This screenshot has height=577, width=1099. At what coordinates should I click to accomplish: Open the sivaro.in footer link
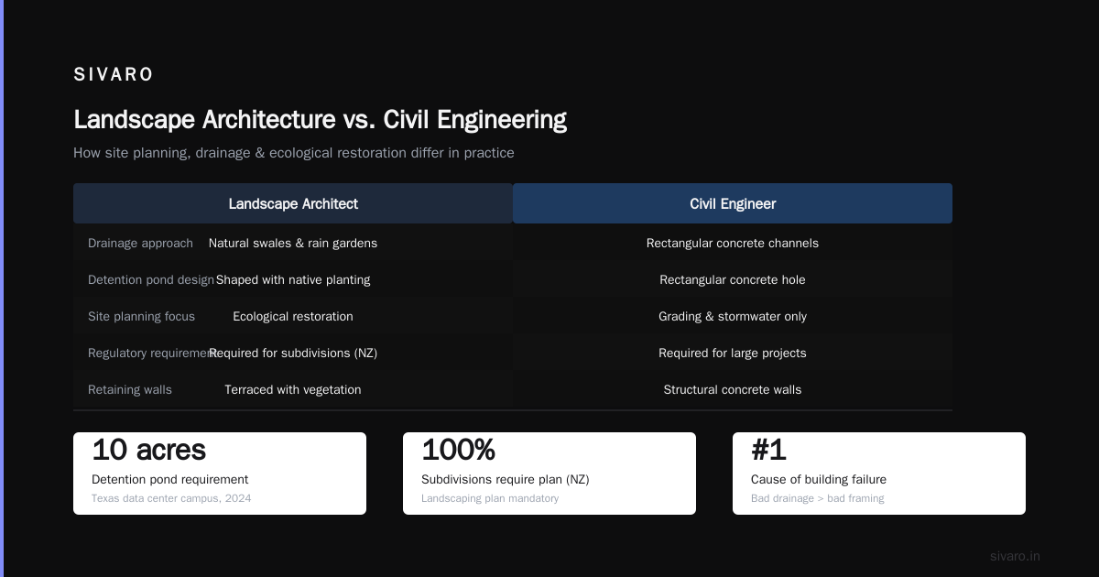pyautogui.click(x=1015, y=557)
